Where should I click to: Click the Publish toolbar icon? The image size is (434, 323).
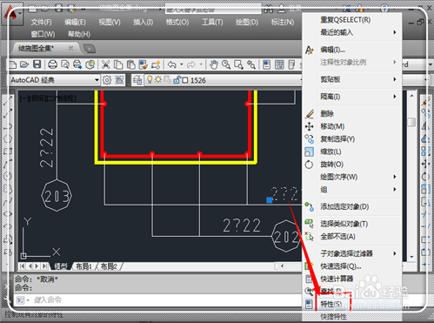77,64
